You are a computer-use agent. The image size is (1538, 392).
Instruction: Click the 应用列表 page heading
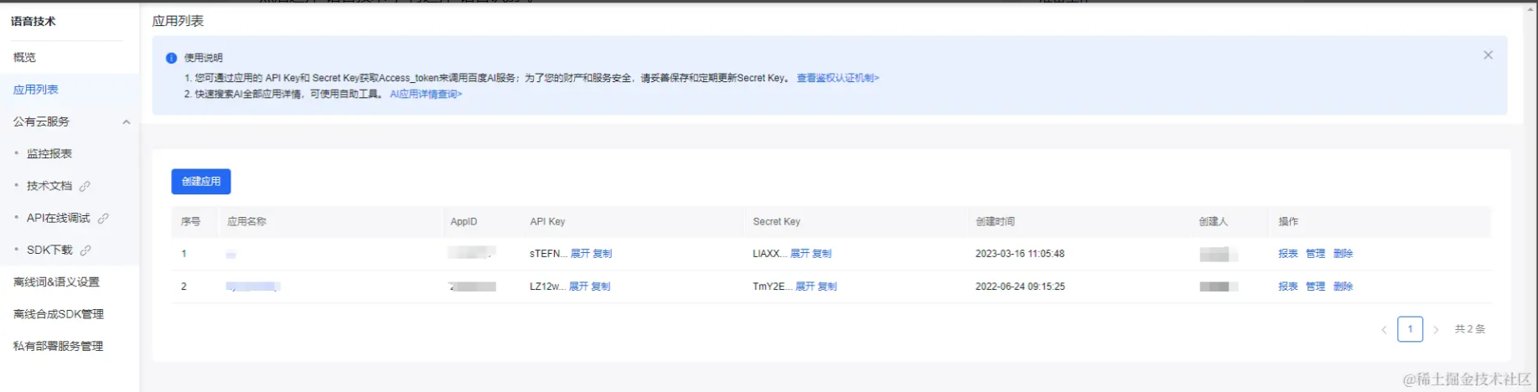click(x=178, y=21)
